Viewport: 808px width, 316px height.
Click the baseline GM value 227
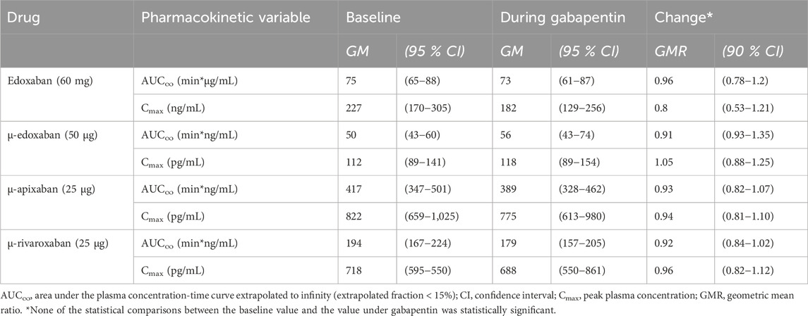[x=353, y=110]
